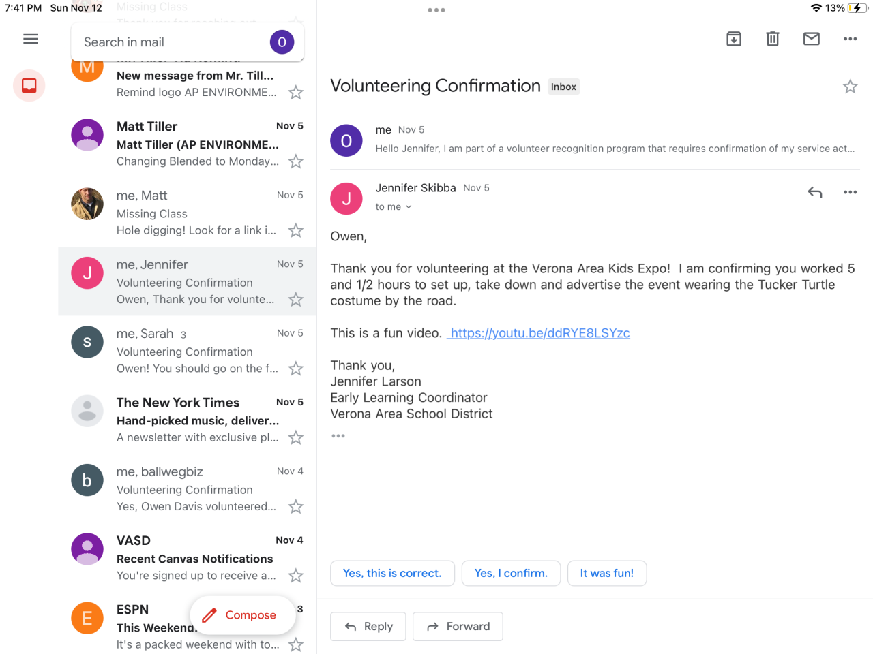
Task: Show trimmed content with the ellipsis
Action: [338, 436]
